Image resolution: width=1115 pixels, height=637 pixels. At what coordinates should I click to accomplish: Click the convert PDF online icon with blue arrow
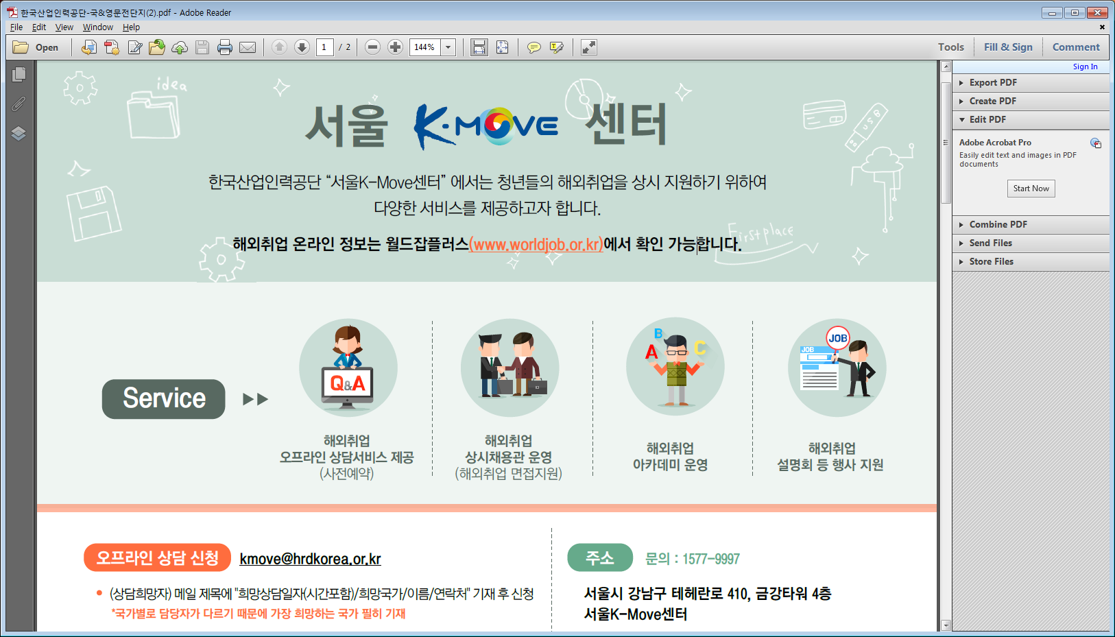pos(89,47)
